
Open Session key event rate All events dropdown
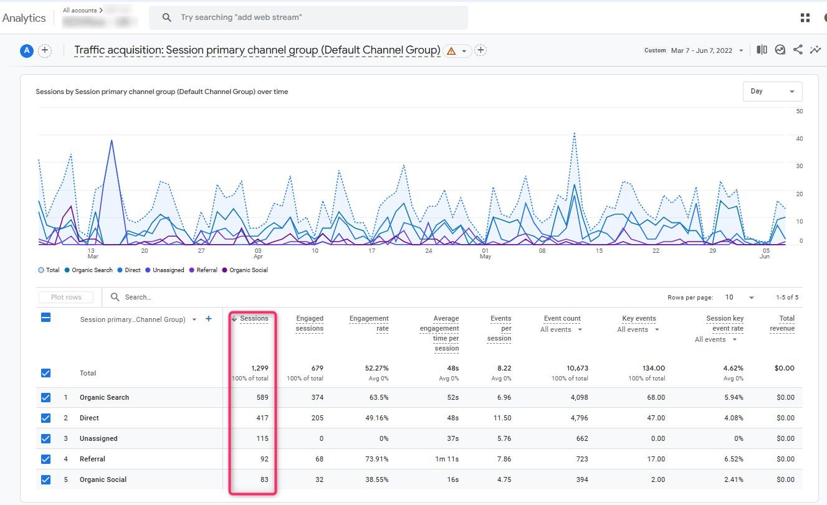pyautogui.click(x=717, y=339)
